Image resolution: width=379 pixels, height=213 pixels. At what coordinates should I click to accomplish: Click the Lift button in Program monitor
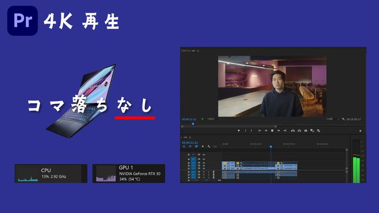click(x=293, y=130)
